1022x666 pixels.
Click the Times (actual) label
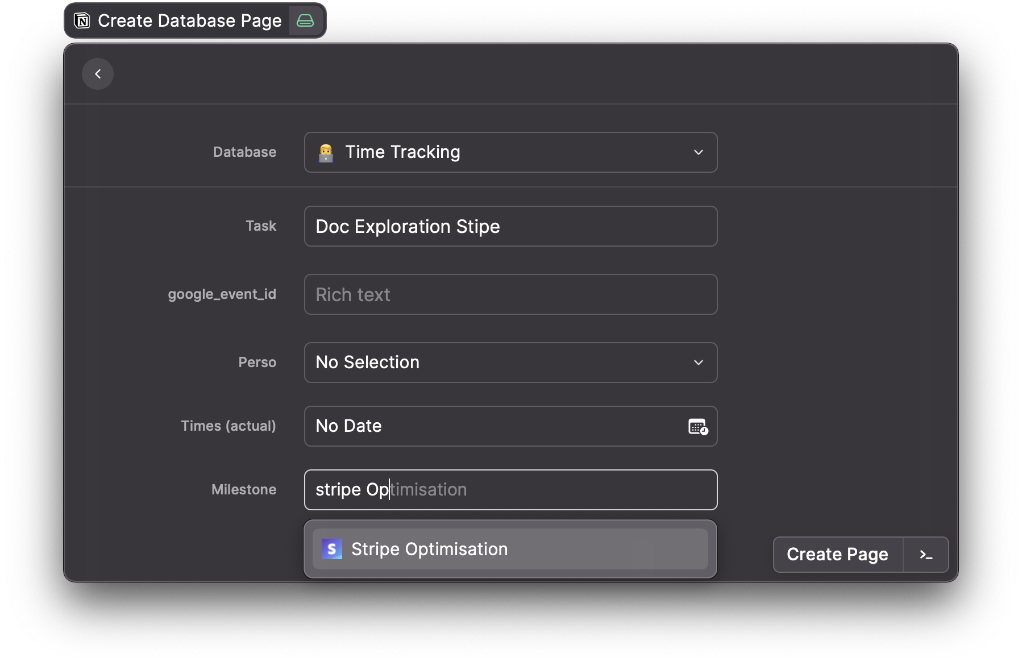point(229,426)
